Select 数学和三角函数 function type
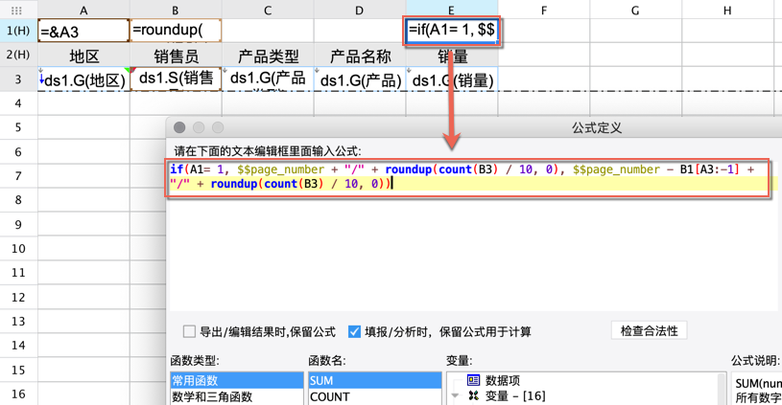 pyautogui.click(x=236, y=396)
